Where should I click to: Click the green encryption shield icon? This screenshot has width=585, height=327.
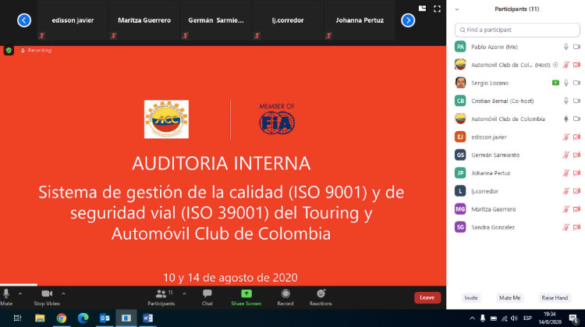[x=9, y=50]
